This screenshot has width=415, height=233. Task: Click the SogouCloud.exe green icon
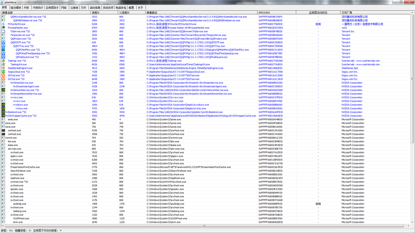(x=3, y=72)
